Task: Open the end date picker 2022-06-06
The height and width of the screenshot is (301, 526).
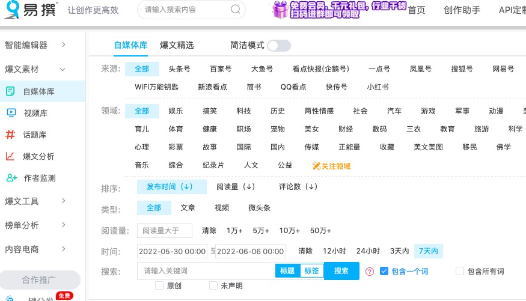Action: coord(250,251)
